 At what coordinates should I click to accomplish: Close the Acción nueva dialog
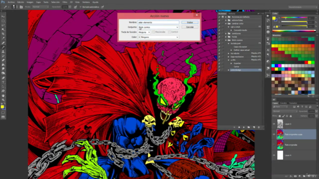(x=197, y=15)
